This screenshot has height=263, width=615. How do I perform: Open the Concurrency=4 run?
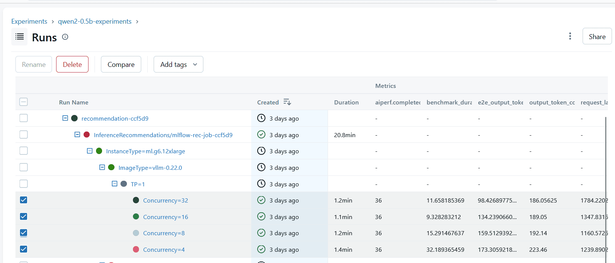click(x=164, y=249)
